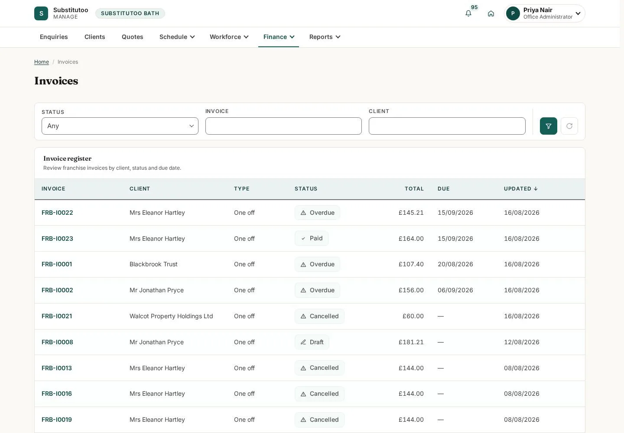The image size is (624, 433).
Task: Click the £181.21 total amount
Action: pyautogui.click(x=411, y=342)
